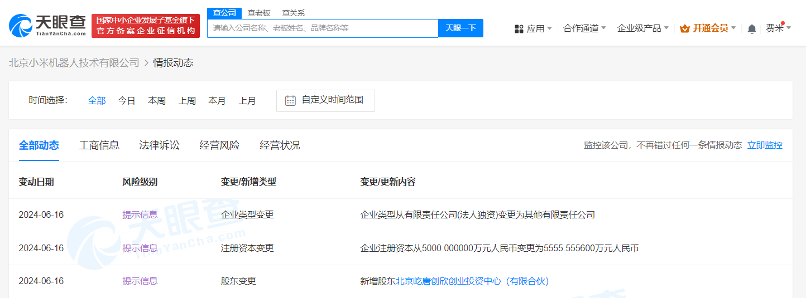The height and width of the screenshot is (298, 806).
Task: Filter time by 今日
Action: 127,101
